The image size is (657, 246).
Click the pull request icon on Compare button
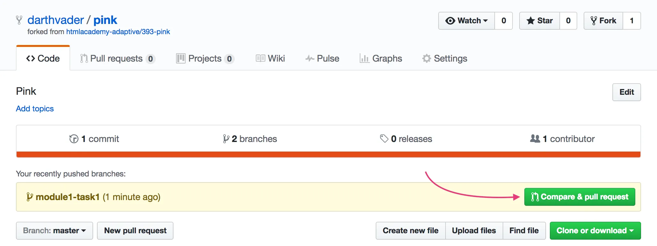pyautogui.click(x=535, y=197)
